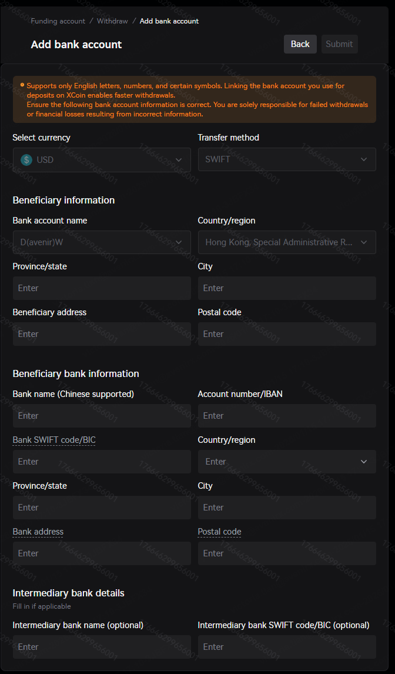This screenshot has height=674, width=395.
Task: Expand the Transfer method SWIFT dropdown
Action: pyautogui.click(x=287, y=159)
